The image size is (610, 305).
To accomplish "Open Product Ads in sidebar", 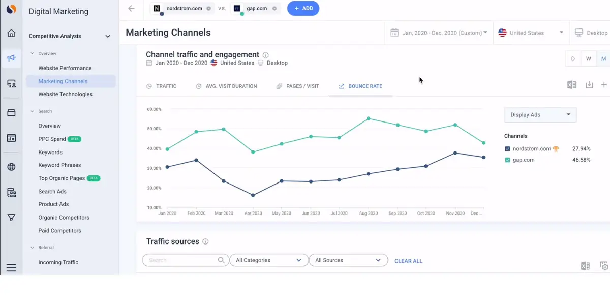I will (53, 204).
